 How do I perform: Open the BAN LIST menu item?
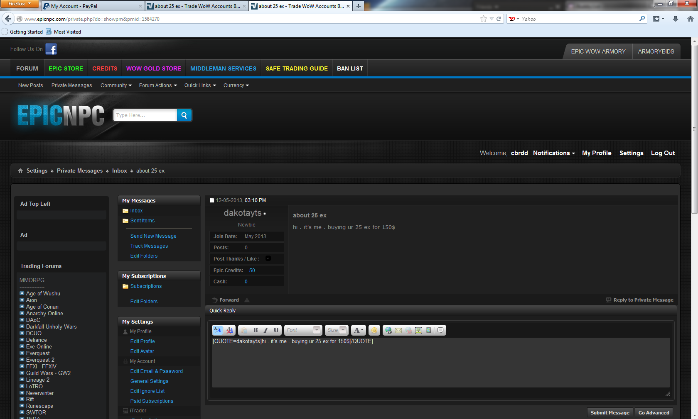pyautogui.click(x=350, y=68)
